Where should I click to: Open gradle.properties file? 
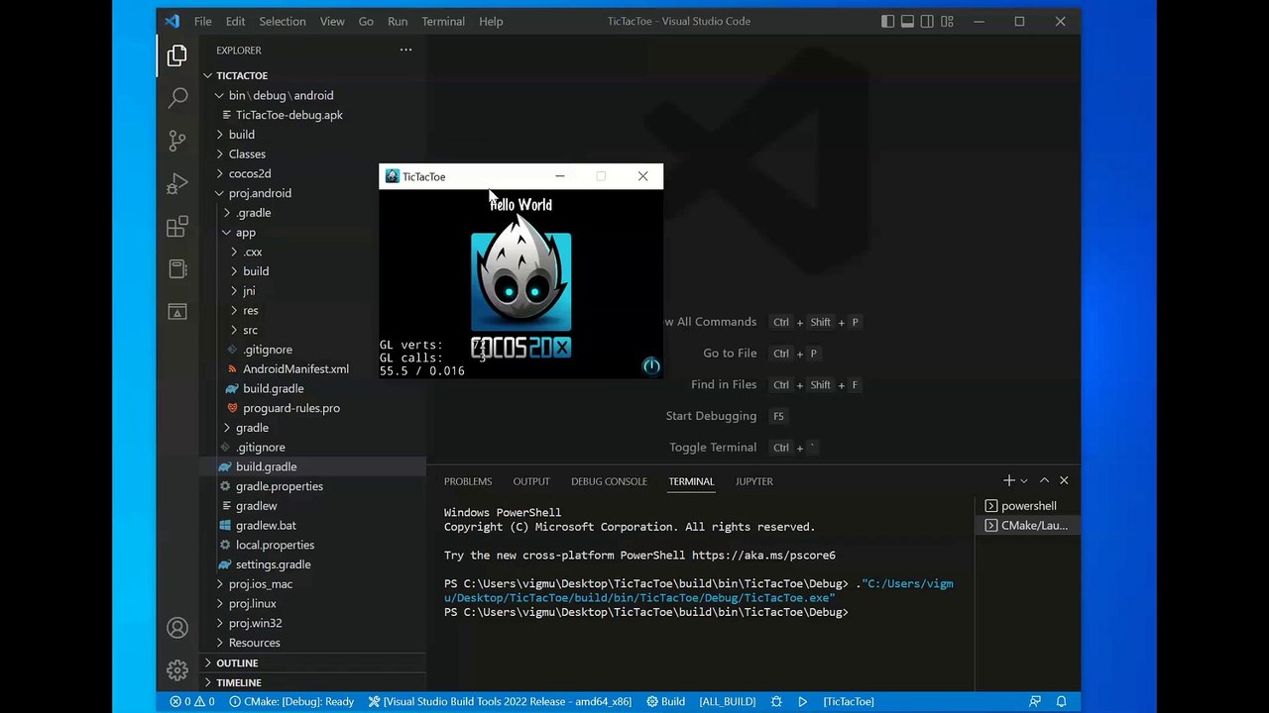(x=312, y=486)
